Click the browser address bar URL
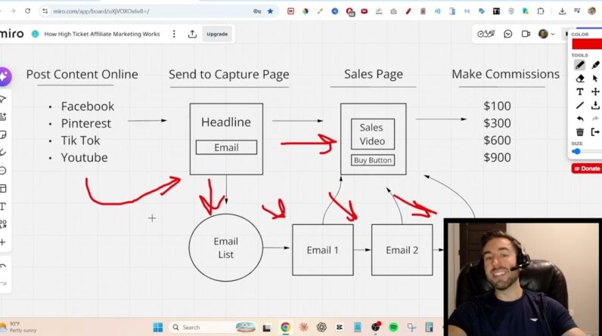The width and height of the screenshot is (602, 336). [101, 11]
